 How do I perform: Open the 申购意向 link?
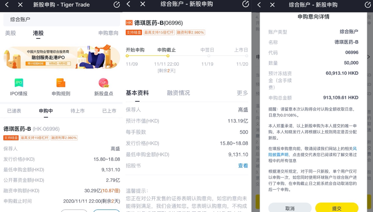tap(108, 33)
